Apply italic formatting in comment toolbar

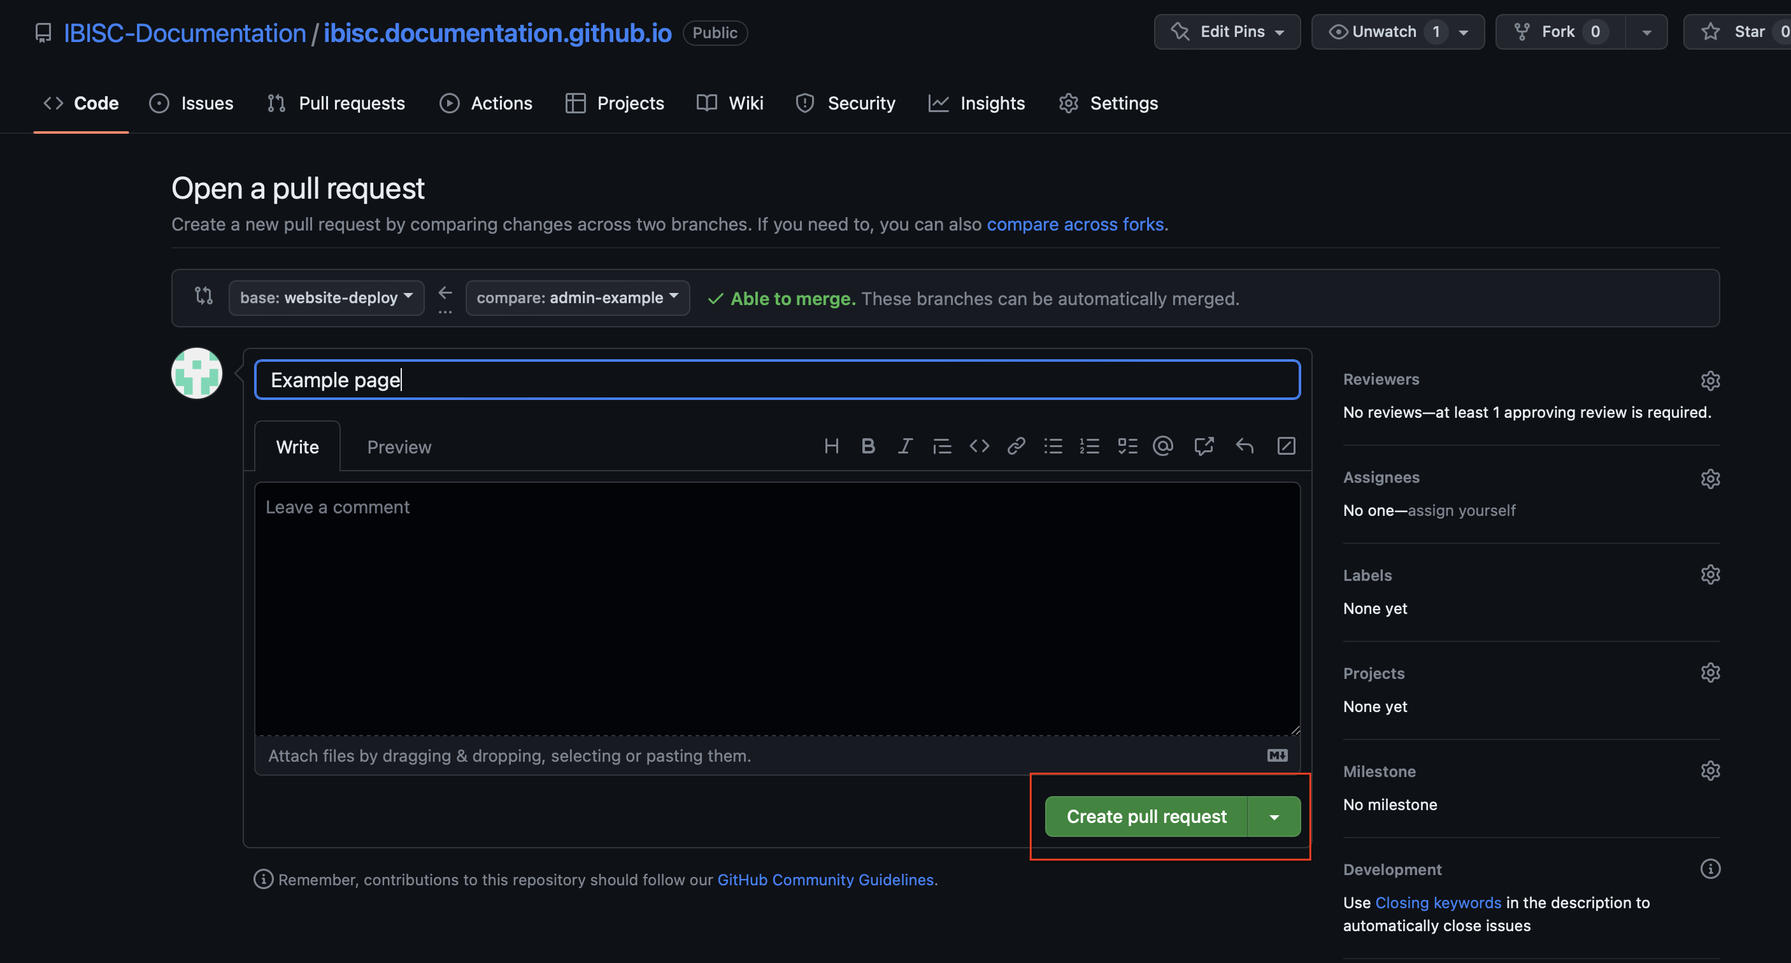(x=904, y=446)
